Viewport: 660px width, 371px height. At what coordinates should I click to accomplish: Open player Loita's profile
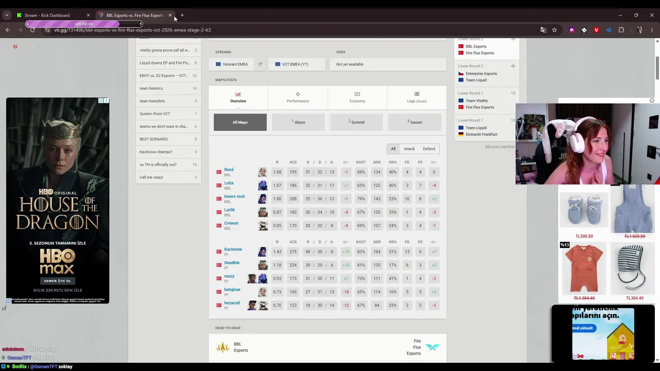229,183
